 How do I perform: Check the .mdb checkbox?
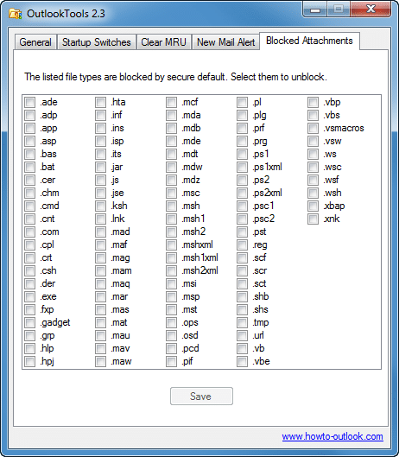tap(171, 128)
